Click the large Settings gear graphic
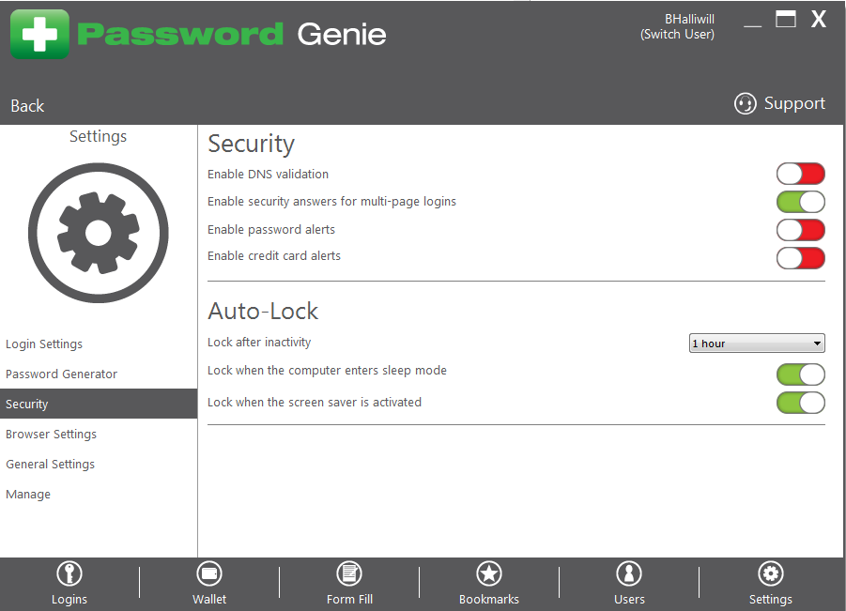This screenshot has width=846, height=611. coord(99,233)
